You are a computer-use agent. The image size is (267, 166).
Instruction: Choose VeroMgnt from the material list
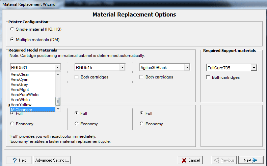tap(33, 90)
